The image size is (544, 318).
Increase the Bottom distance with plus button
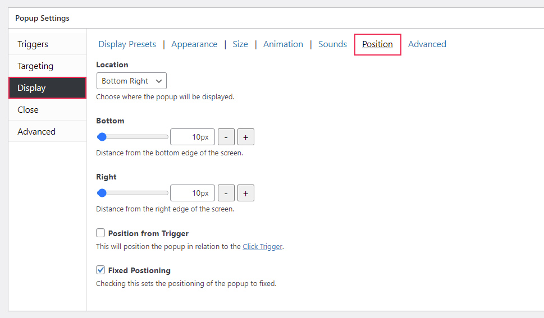click(x=245, y=137)
